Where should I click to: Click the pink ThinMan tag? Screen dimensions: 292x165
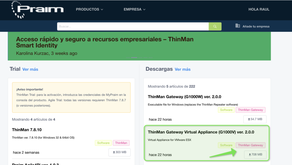pos(121,143)
